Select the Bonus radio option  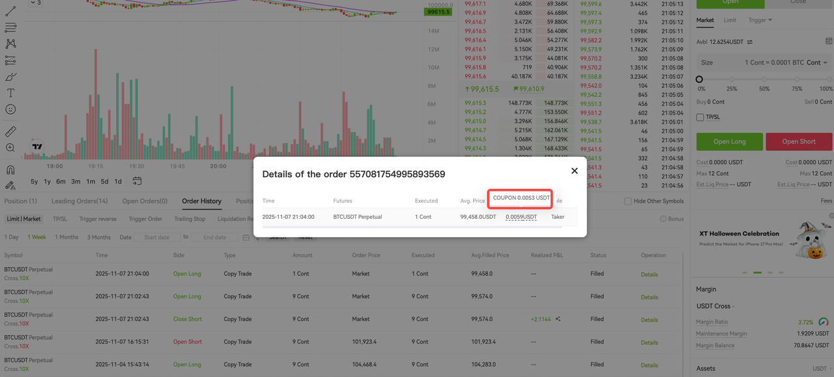663,219
